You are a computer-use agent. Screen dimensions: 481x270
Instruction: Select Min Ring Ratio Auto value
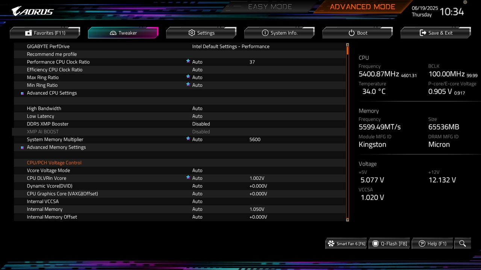pos(197,85)
